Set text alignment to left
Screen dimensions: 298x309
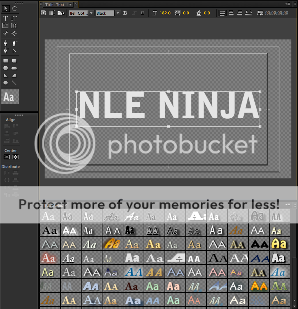[222, 13]
